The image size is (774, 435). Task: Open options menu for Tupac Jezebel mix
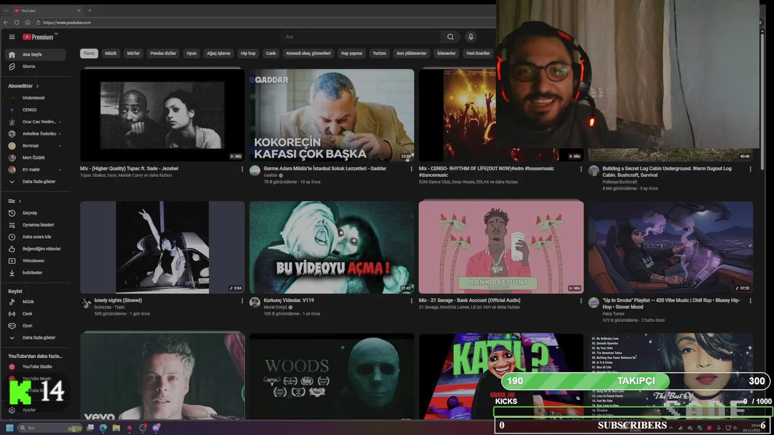pyautogui.click(x=242, y=169)
